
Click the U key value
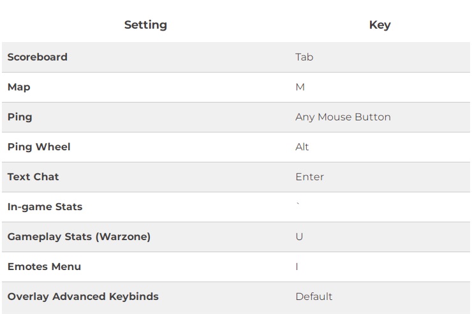tap(299, 237)
